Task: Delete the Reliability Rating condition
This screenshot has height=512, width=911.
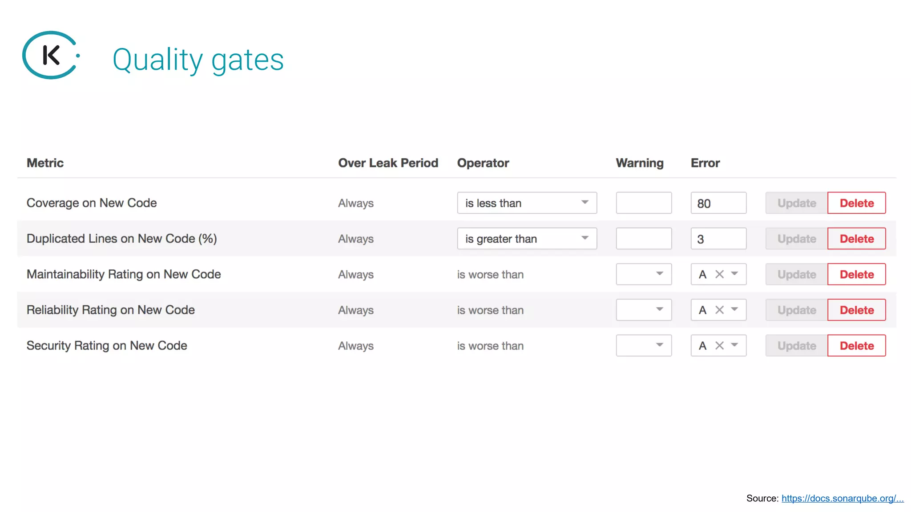Action: pyautogui.click(x=857, y=310)
